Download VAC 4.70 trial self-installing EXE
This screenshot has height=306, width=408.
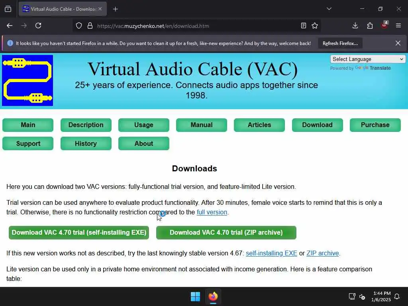[x=79, y=233]
